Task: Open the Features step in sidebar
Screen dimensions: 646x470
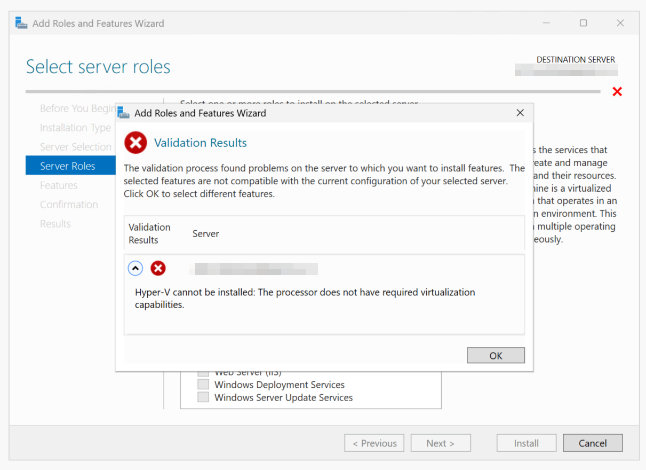Action: (x=59, y=185)
